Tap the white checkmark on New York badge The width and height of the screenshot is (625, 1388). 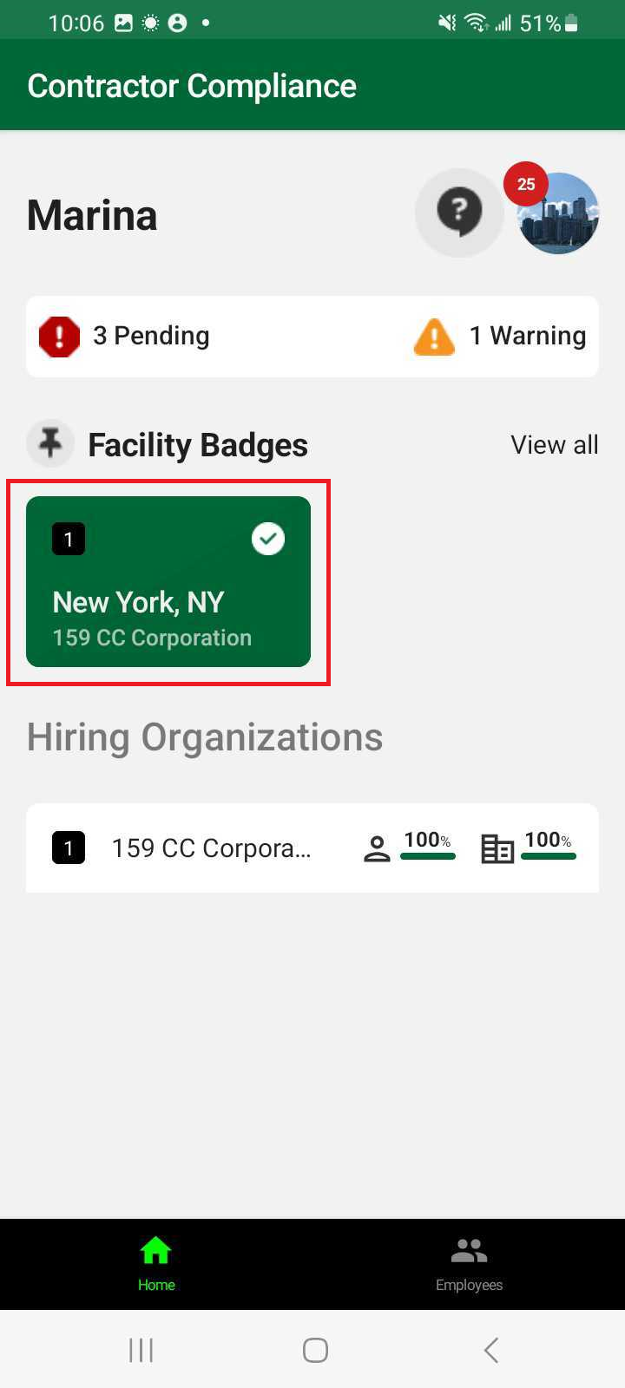pos(268,539)
